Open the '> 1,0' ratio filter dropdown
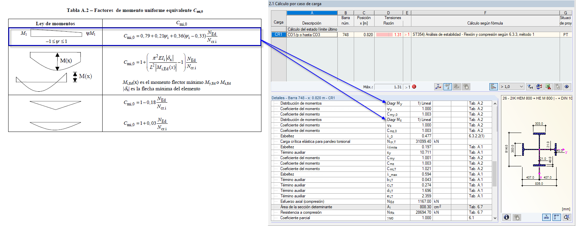This screenshot has width=576, height=226. (511, 87)
